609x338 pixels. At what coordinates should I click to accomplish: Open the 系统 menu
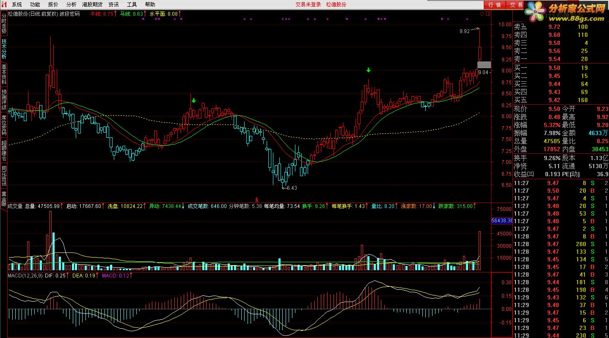(17, 5)
